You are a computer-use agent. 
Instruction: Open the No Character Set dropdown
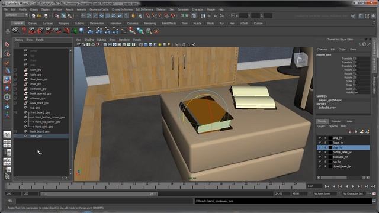pos(354,193)
